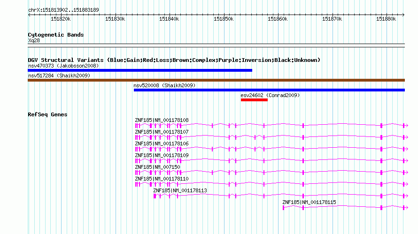Viewport: 418px width, 234px height.
Task: Click the NM_001178106 transcript glyph
Action: coord(271,149)
